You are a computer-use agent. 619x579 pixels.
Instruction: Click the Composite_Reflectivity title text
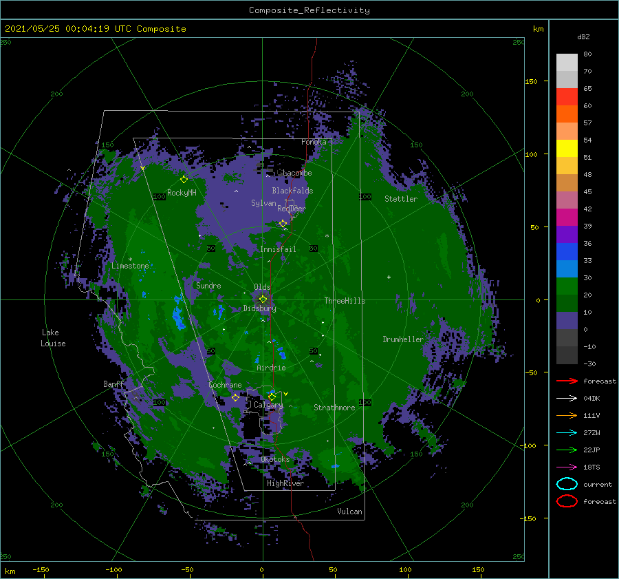(x=309, y=10)
